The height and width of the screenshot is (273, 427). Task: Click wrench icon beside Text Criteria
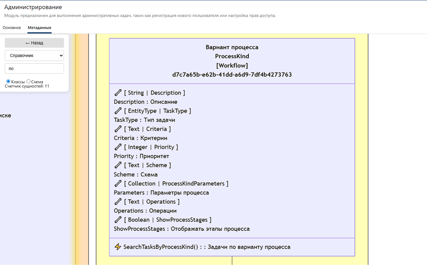coord(118,129)
